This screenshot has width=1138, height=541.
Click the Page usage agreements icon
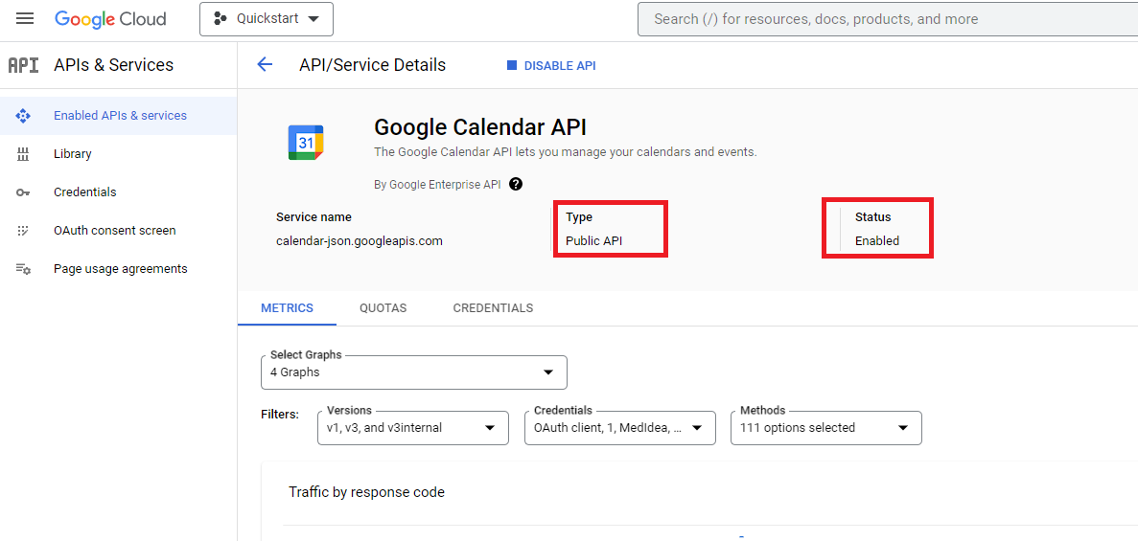[x=22, y=269]
